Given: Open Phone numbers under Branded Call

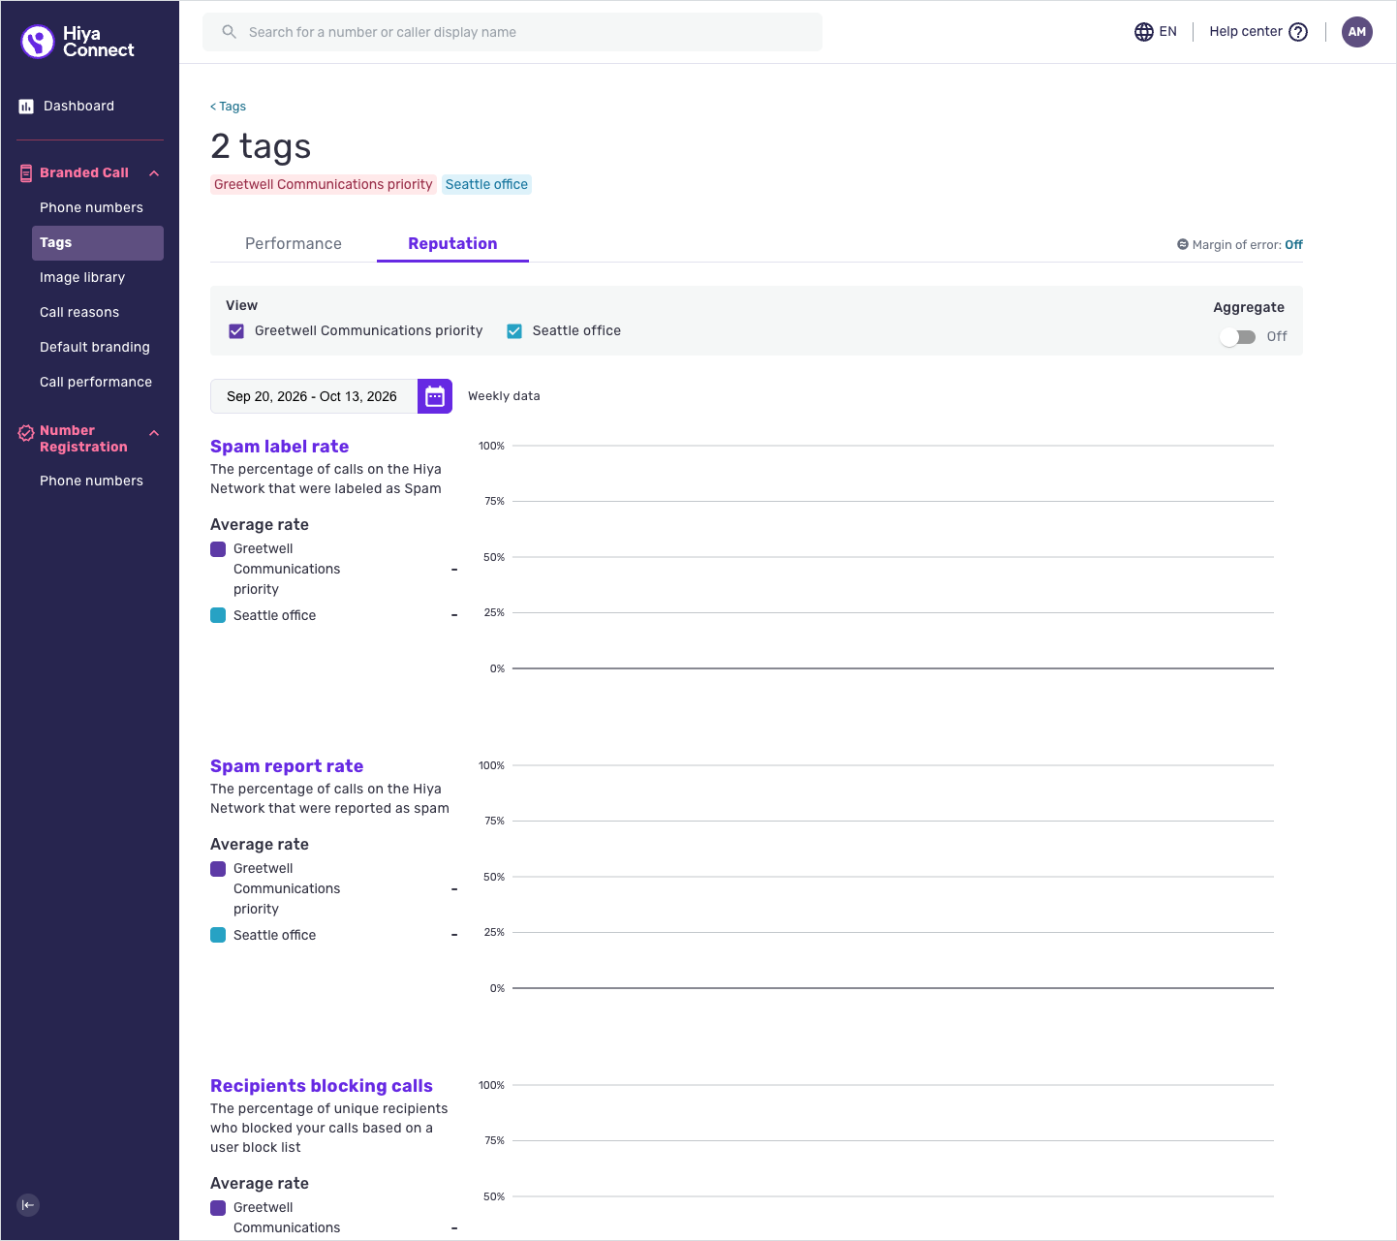Looking at the screenshot, I should pyautogui.click(x=91, y=208).
